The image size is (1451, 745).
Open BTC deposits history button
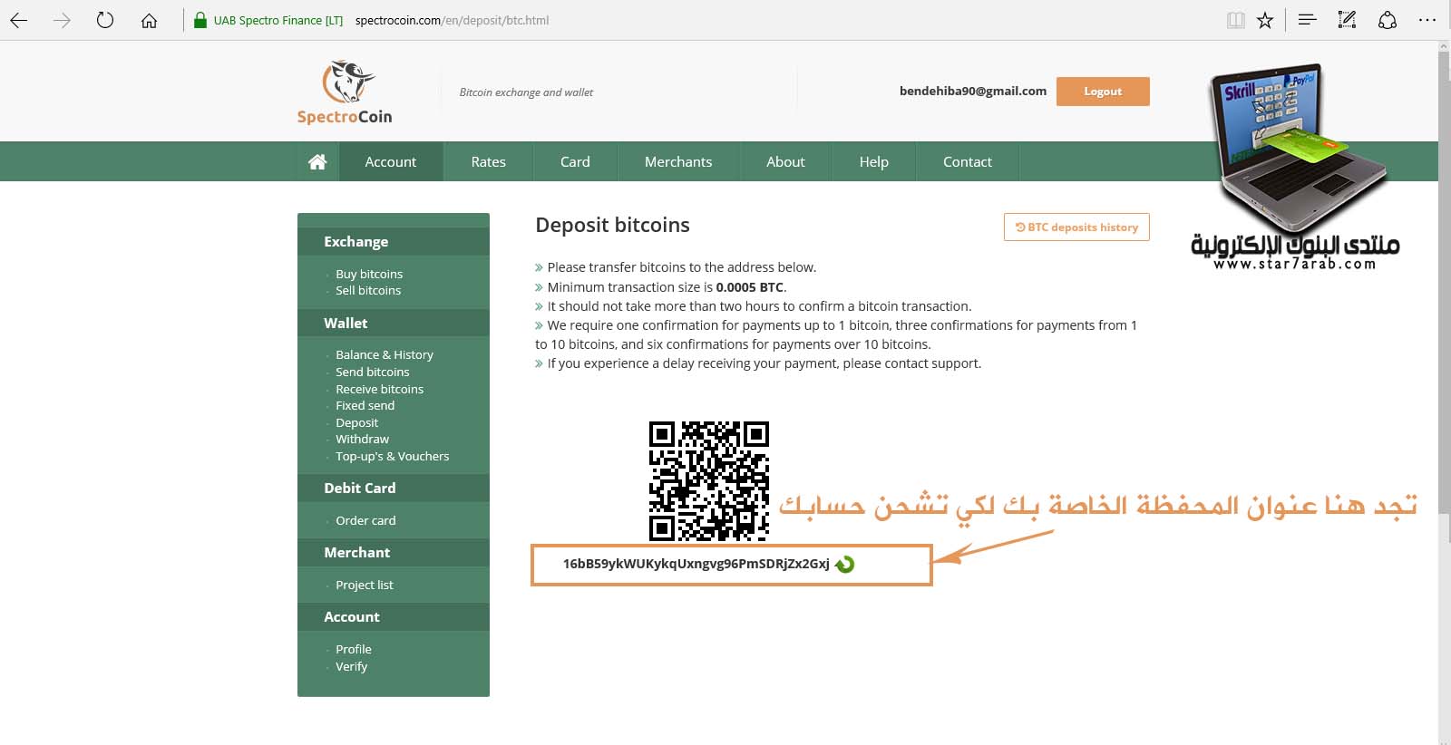click(x=1076, y=227)
